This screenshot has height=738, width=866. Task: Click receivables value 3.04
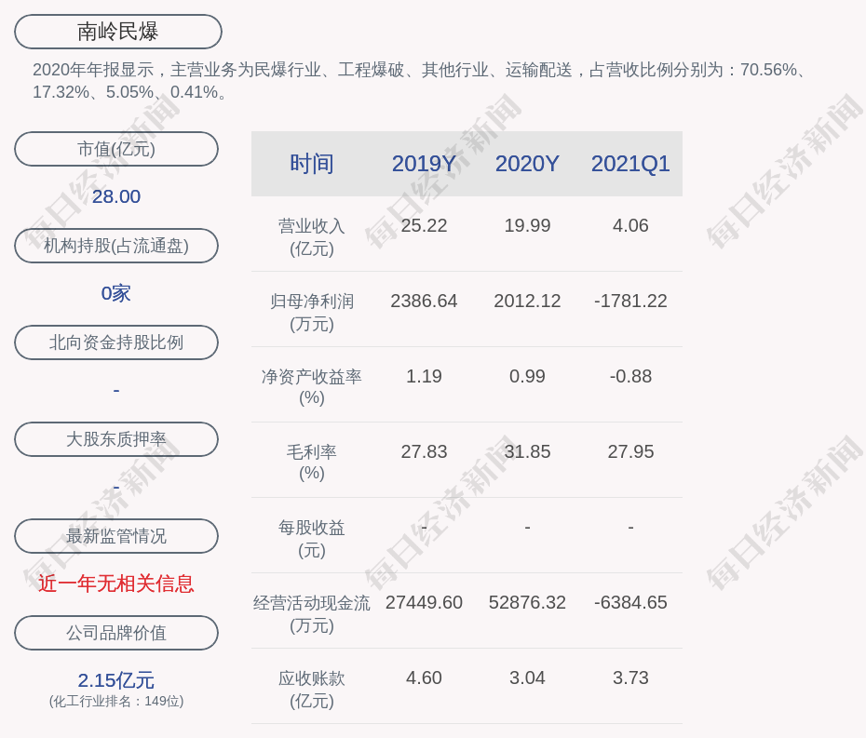pos(527,678)
